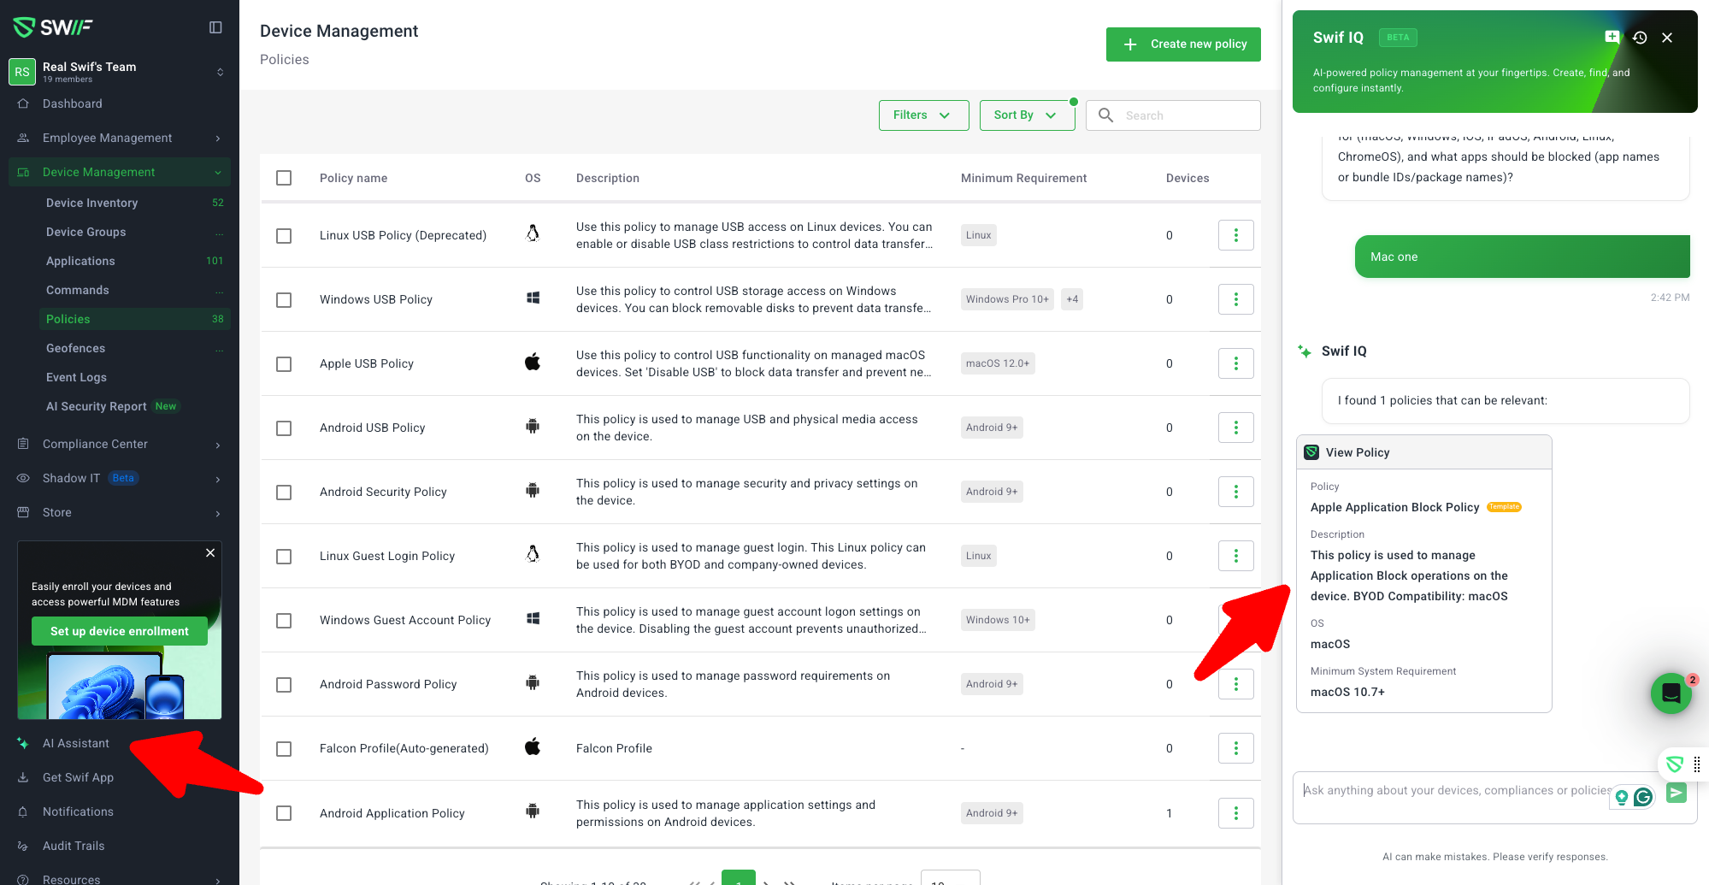Image resolution: width=1709 pixels, height=885 pixels.
Task: Send the Swif IQ message
Action: point(1677,793)
